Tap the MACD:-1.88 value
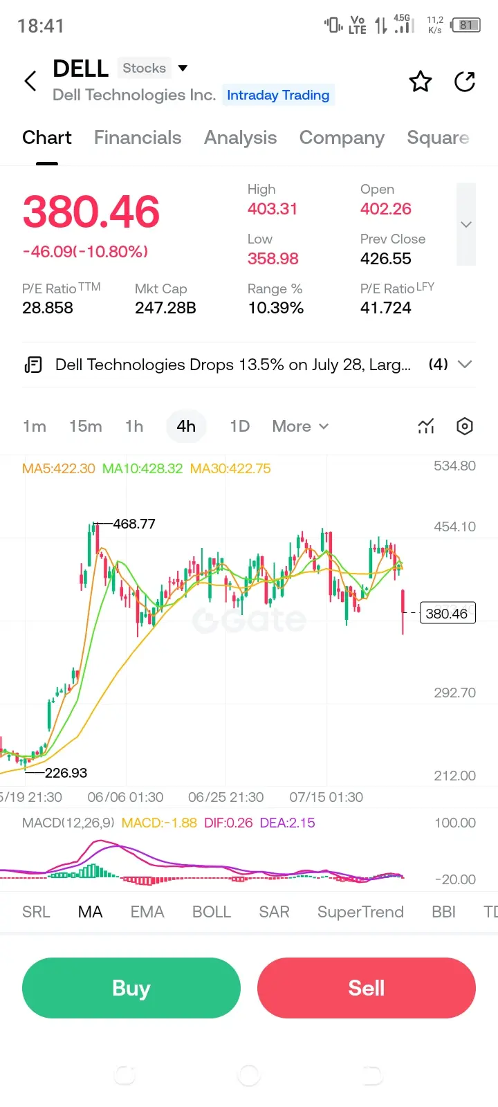The height and width of the screenshot is (1107, 498). tap(159, 823)
